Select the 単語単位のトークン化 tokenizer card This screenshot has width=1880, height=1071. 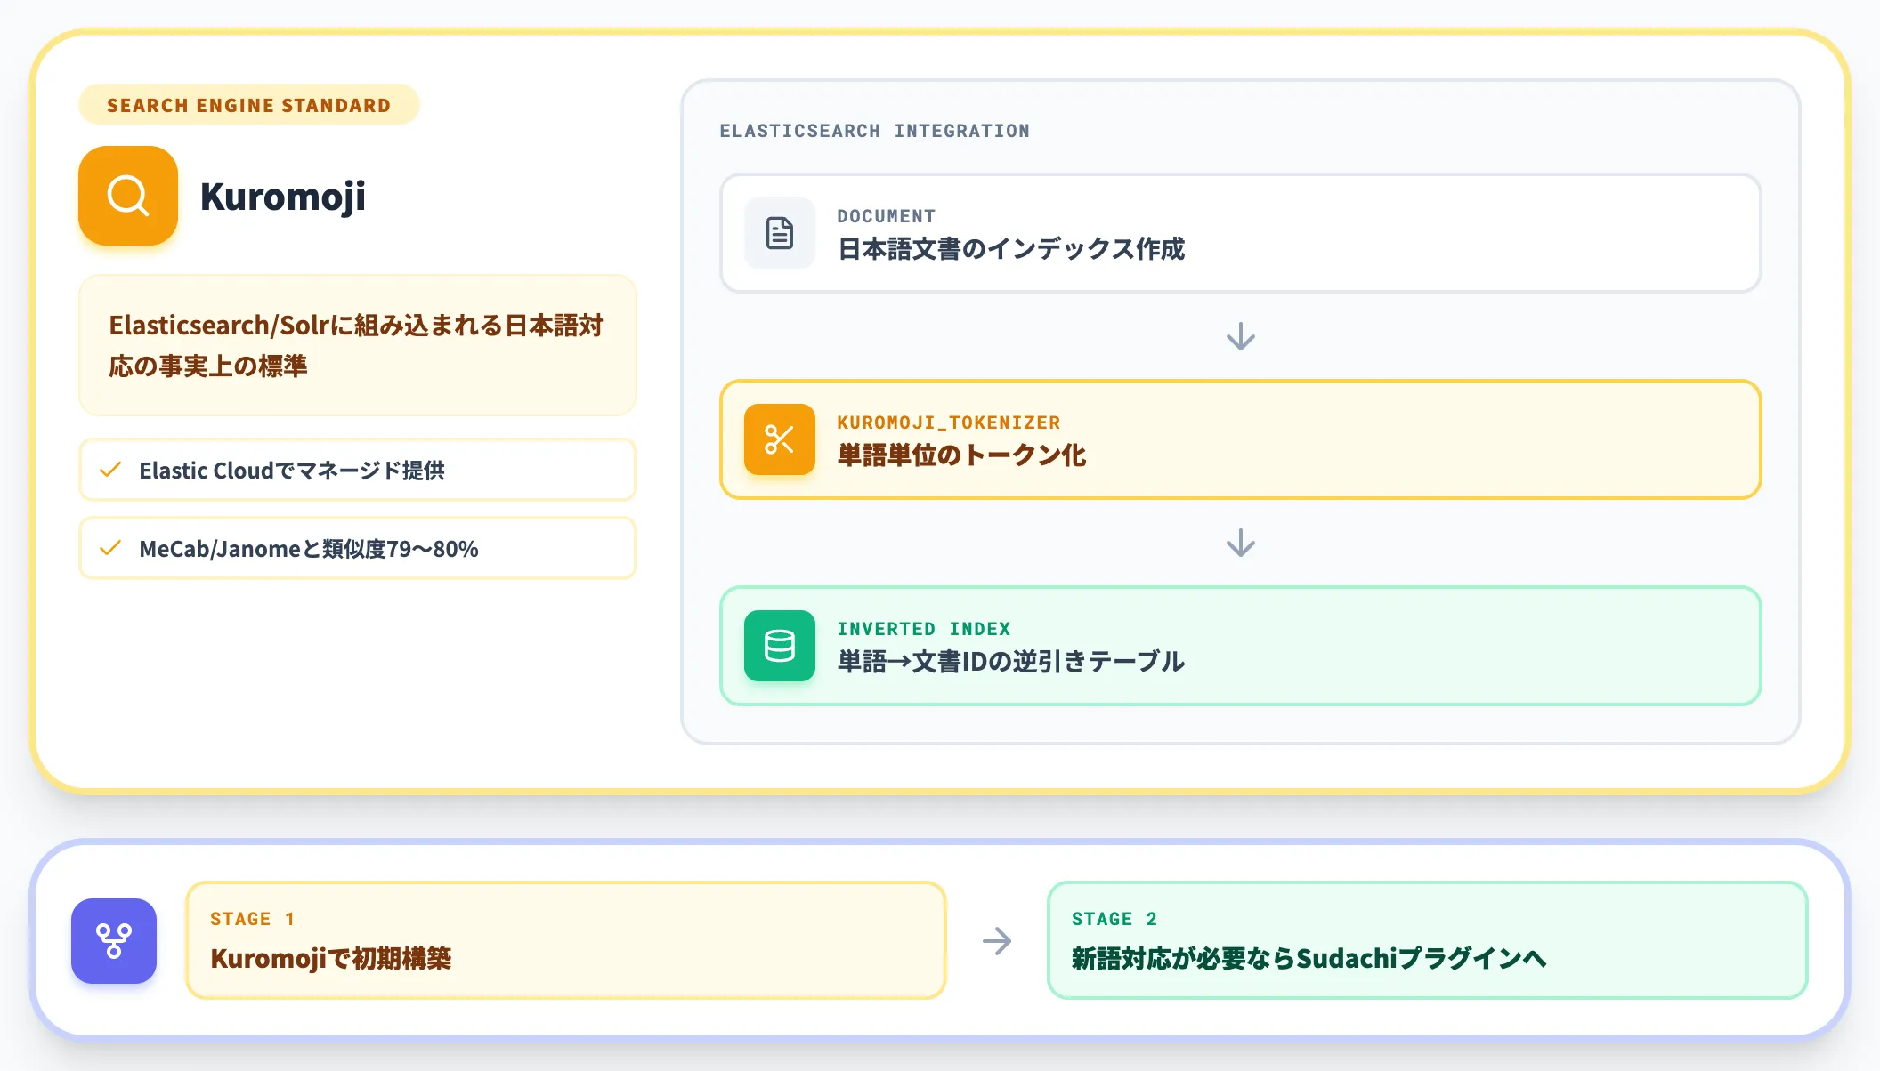coord(1241,439)
